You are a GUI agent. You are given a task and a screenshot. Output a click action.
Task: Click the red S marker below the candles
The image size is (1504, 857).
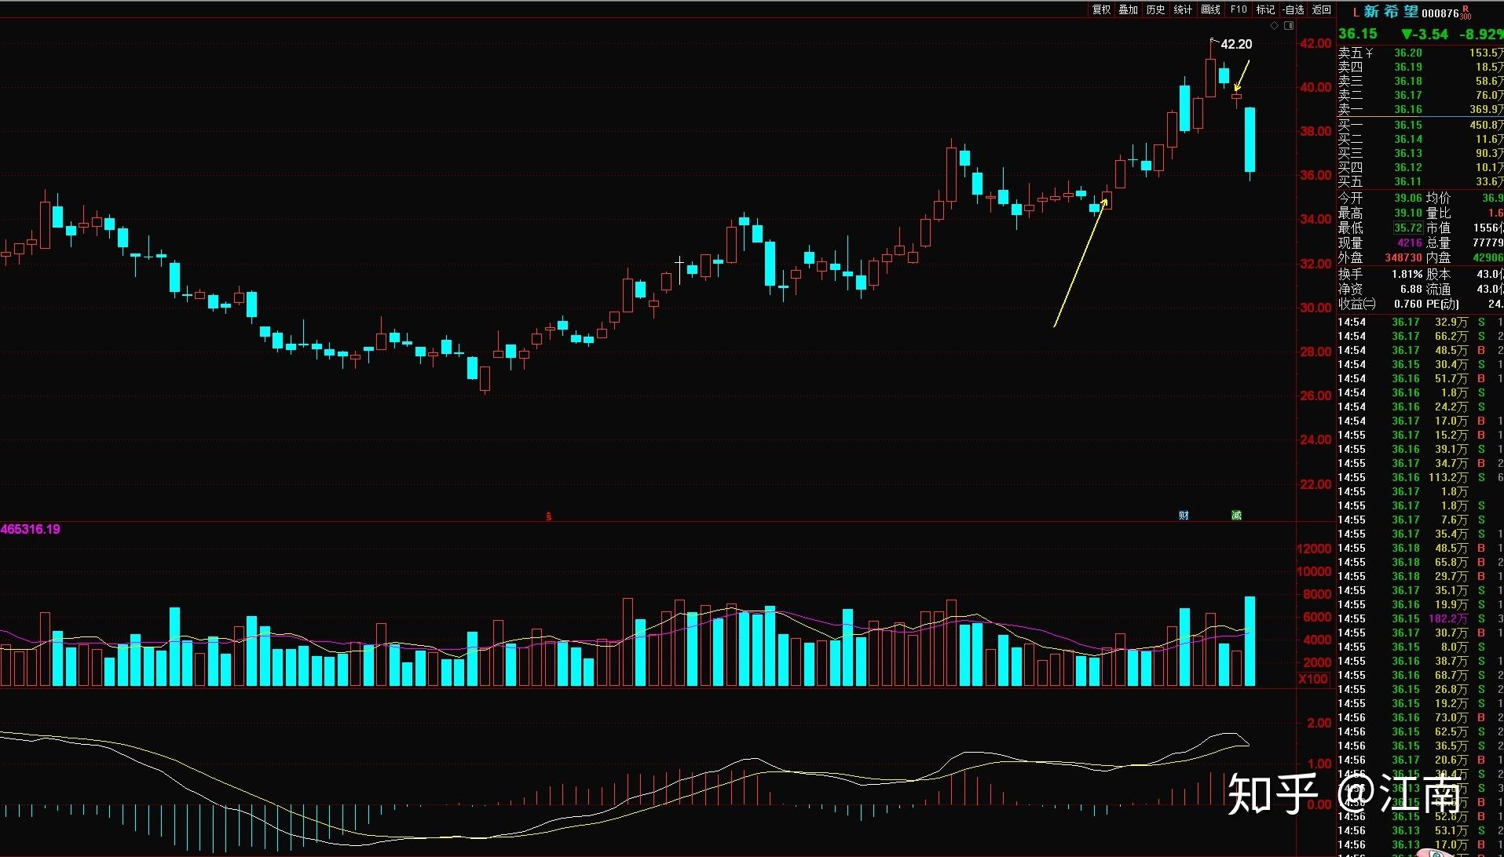pyautogui.click(x=549, y=516)
